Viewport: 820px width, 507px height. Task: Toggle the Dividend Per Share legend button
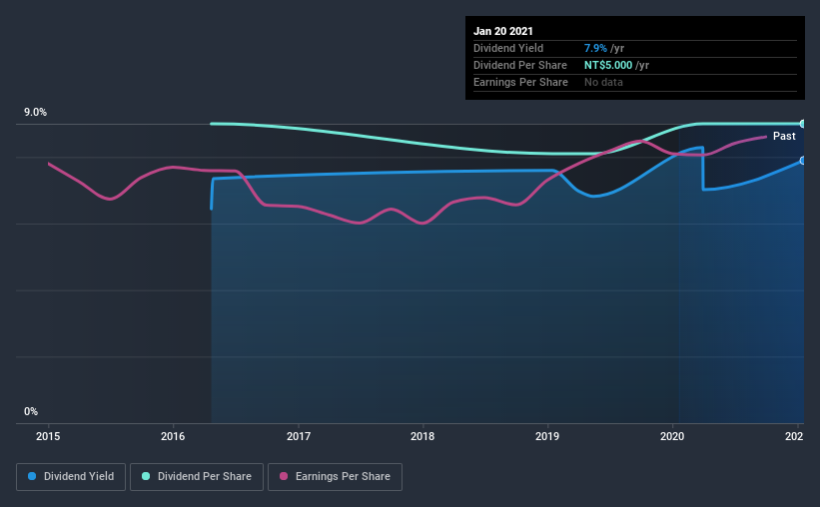tap(197, 477)
